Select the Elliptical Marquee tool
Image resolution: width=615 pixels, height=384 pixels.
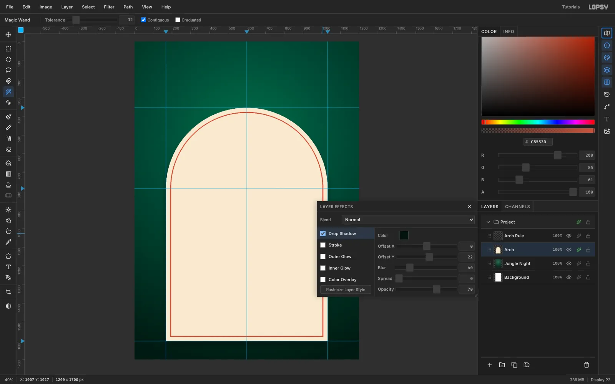8,60
